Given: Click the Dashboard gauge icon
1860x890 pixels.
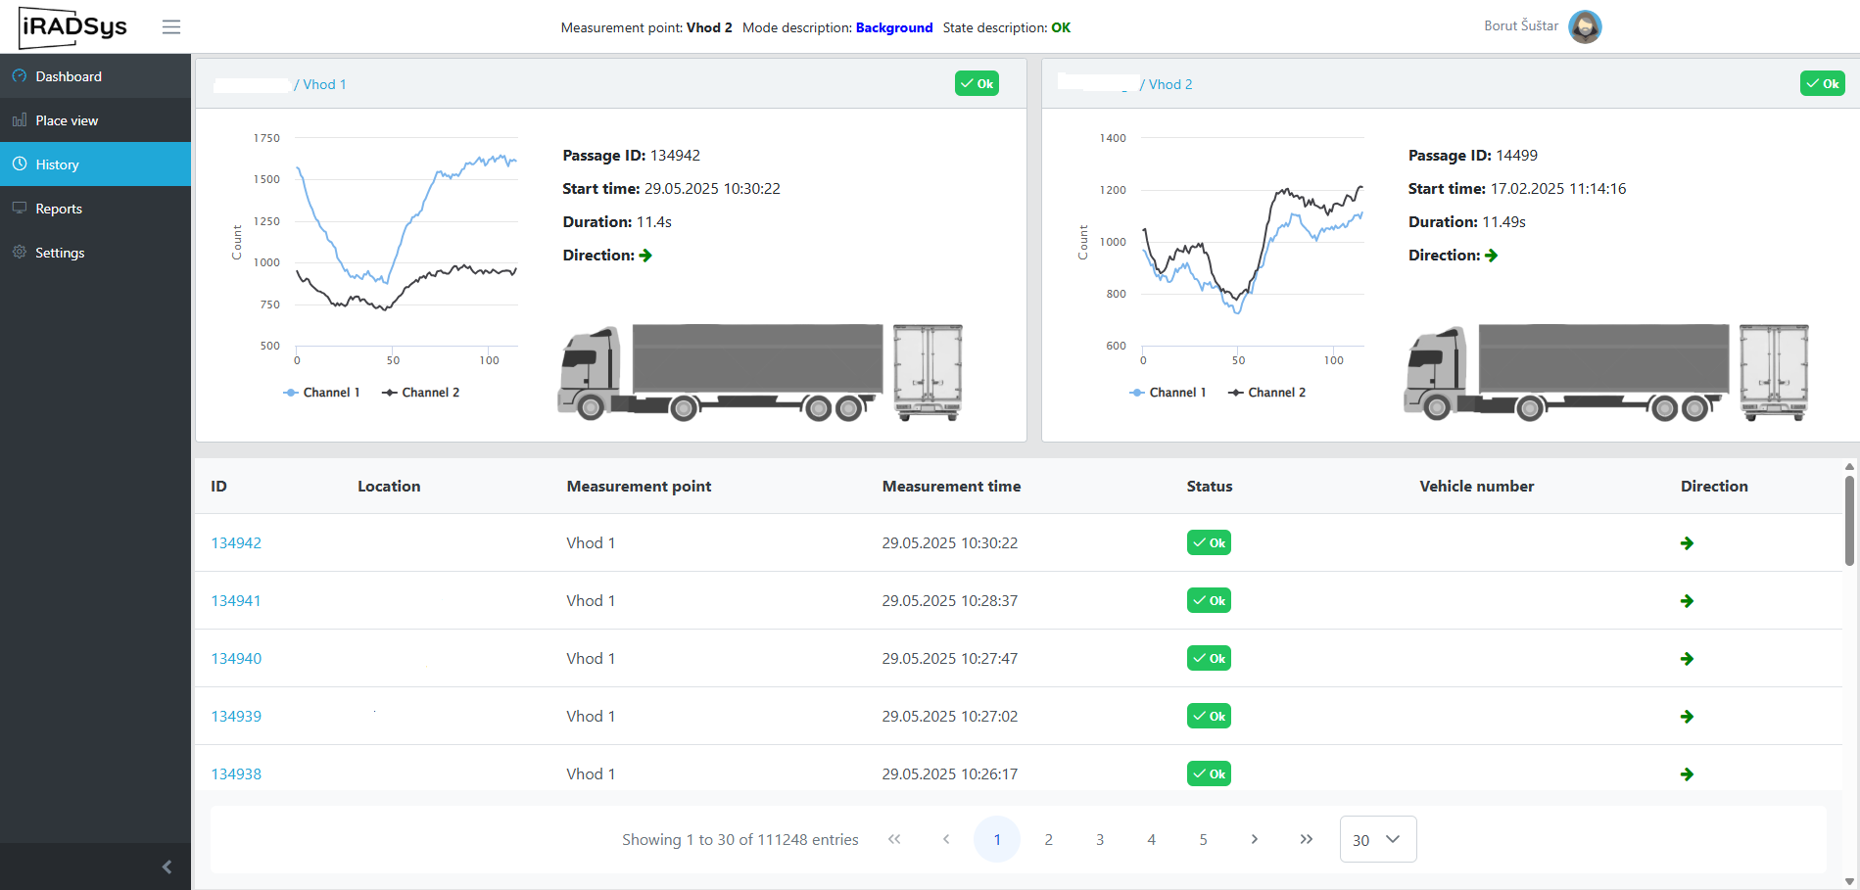Looking at the screenshot, I should [19, 76].
